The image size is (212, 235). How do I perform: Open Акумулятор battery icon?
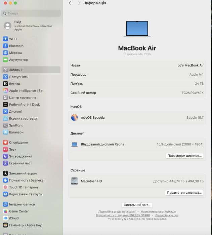point(5,60)
